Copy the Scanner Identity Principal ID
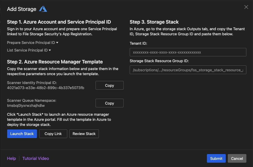The width and height of the screenshot is (253, 167). point(109,86)
